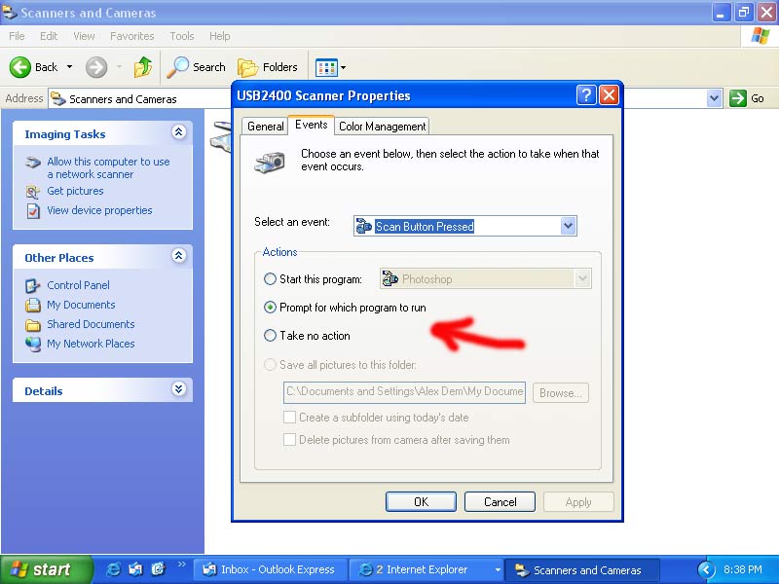This screenshot has height=584, width=779.
Task: Open the Start menu
Action: click(x=46, y=569)
